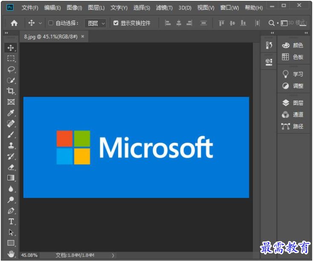Open the 编辑(E) menu
This screenshot has height=261, width=313.
pyautogui.click(x=52, y=8)
